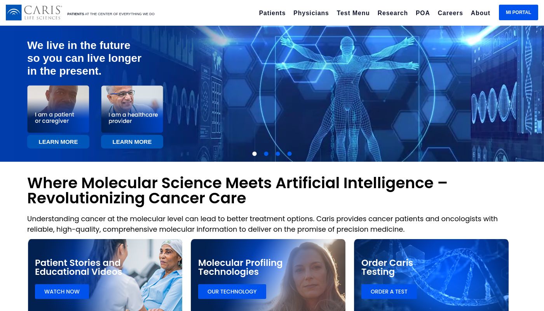The width and height of the screenshot is (544, 311).
Task: Click the MI PORTAL button
Action: tap(518, 12)
